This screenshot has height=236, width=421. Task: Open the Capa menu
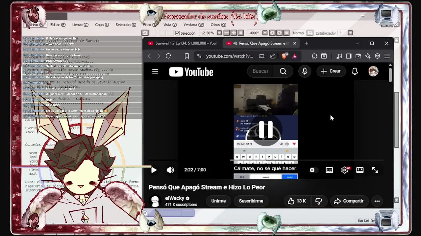coord(102,25)
